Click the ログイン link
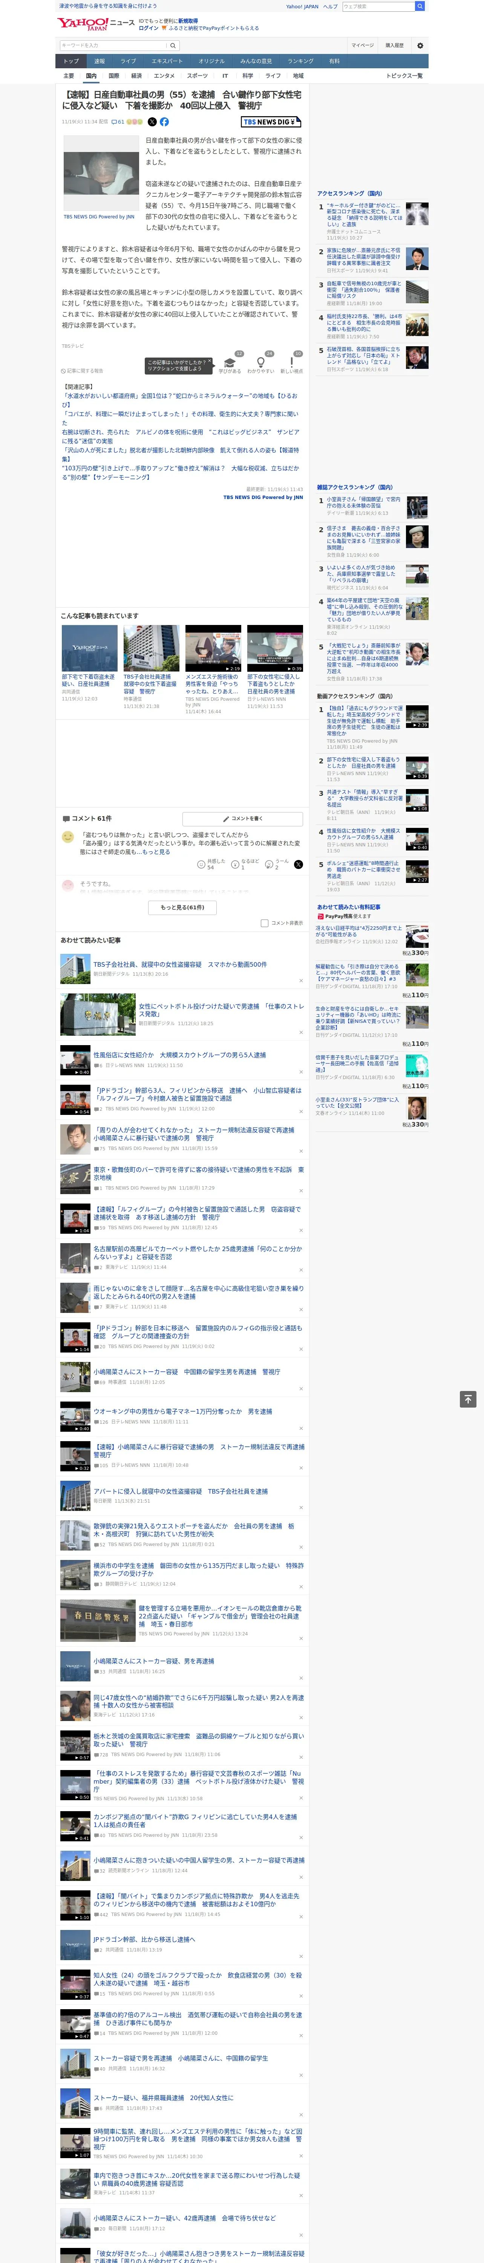This screenshot has height=2263, width=484. (149, 28)
